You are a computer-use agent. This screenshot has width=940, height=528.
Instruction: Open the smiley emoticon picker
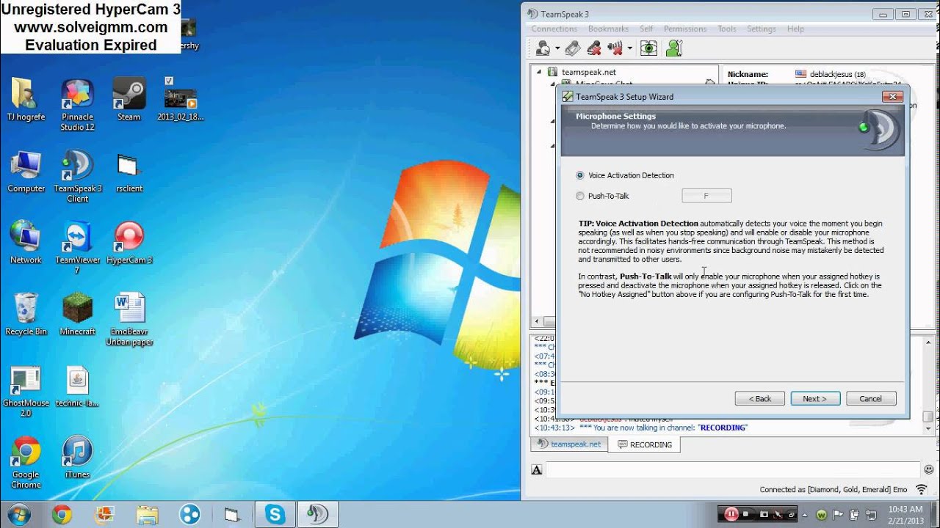click(928, 469)
